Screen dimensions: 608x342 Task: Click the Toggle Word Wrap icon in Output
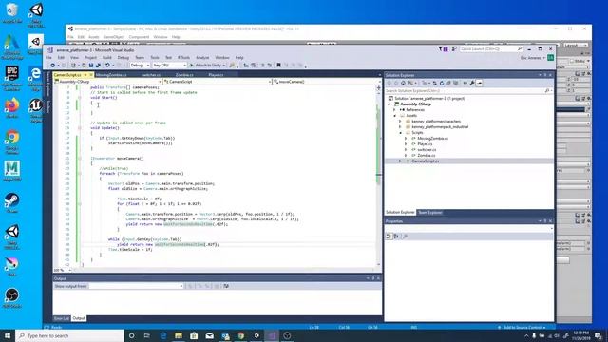[226, 286]
